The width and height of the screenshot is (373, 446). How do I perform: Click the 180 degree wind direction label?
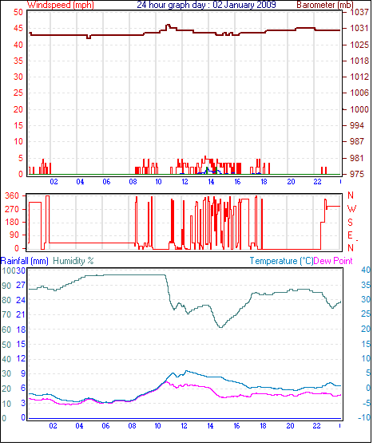click(x=12, y=222)
